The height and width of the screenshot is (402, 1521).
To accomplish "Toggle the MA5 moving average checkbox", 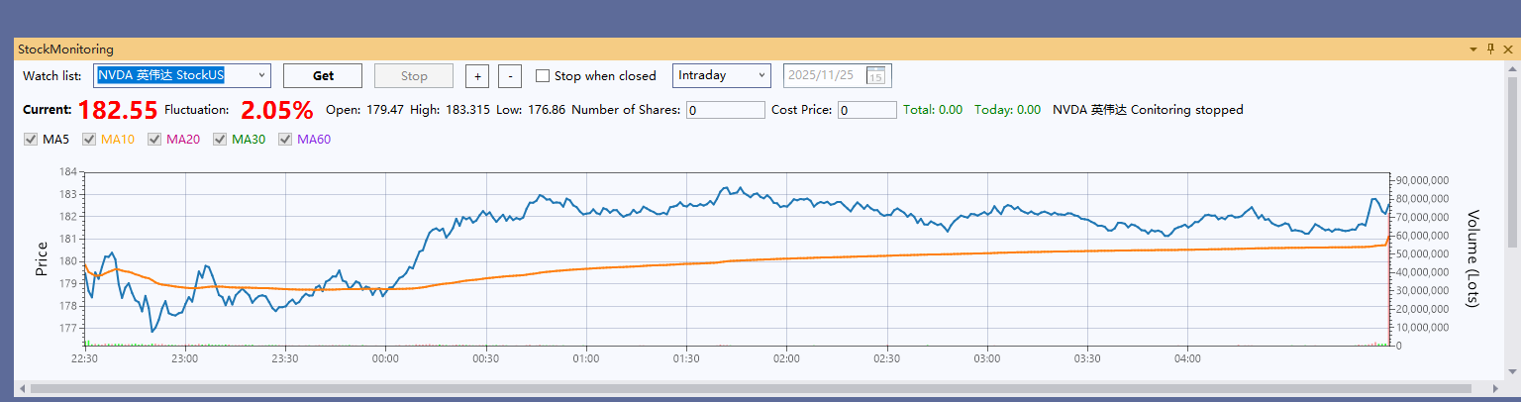I will coord(30,140).
